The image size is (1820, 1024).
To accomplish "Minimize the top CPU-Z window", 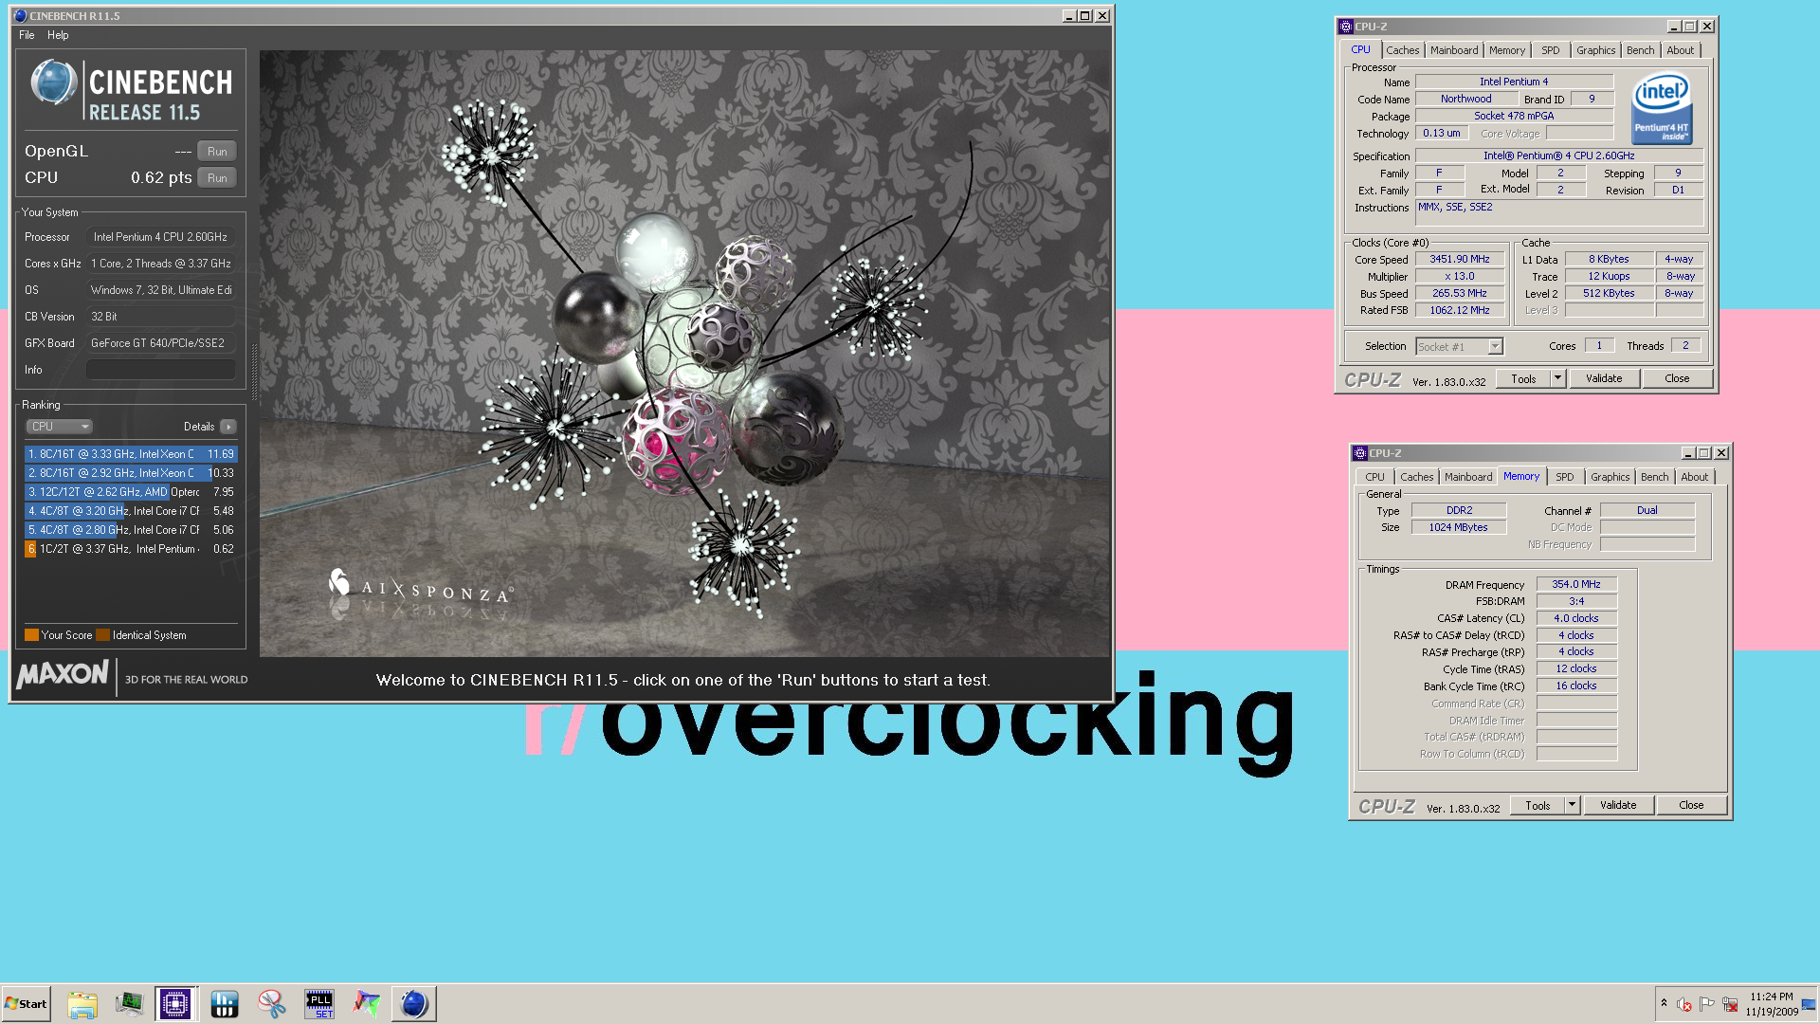I will (x=1673, y=27).
